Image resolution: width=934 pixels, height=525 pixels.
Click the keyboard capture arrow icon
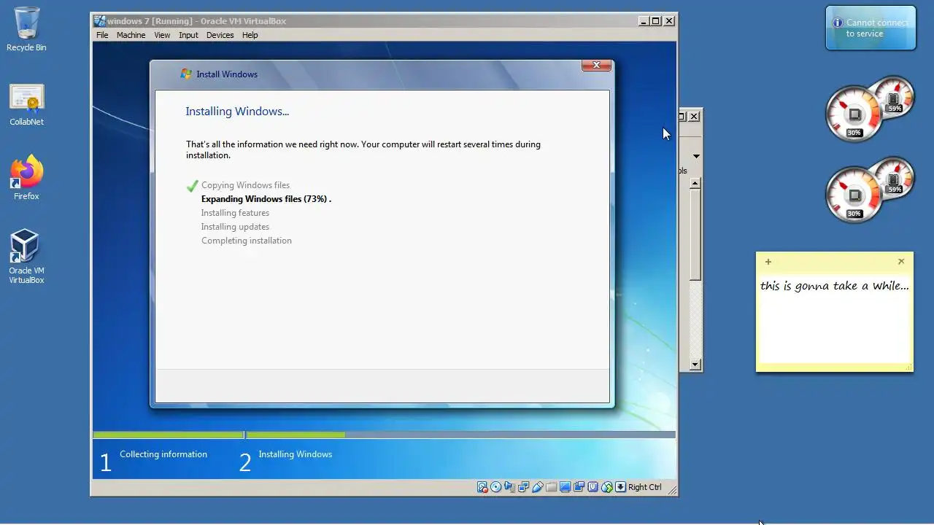[620, 487]
